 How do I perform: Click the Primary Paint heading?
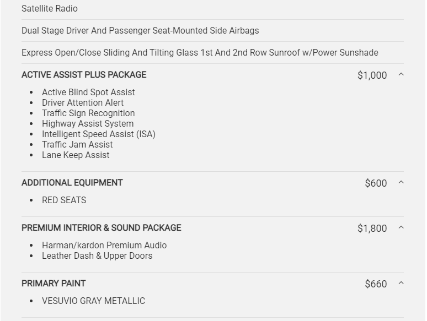[x=54, y=284]
